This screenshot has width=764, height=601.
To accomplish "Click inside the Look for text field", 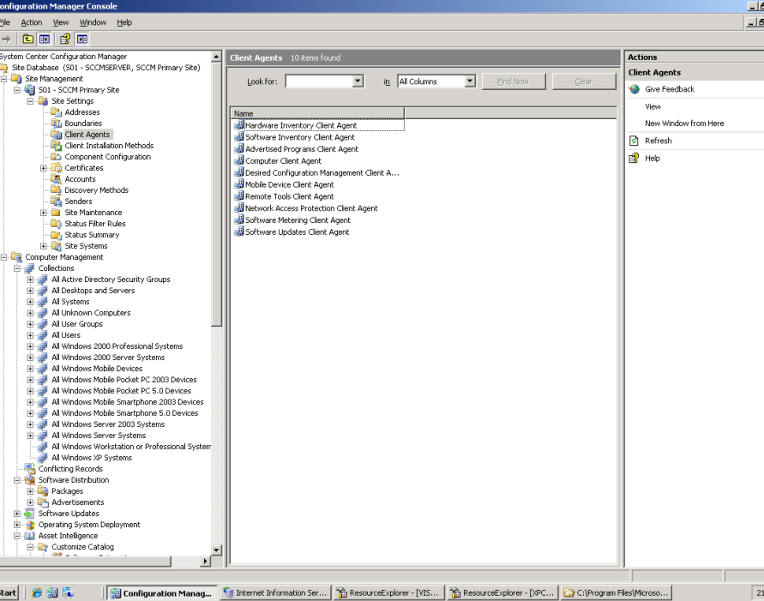I will tap(319, 81).
